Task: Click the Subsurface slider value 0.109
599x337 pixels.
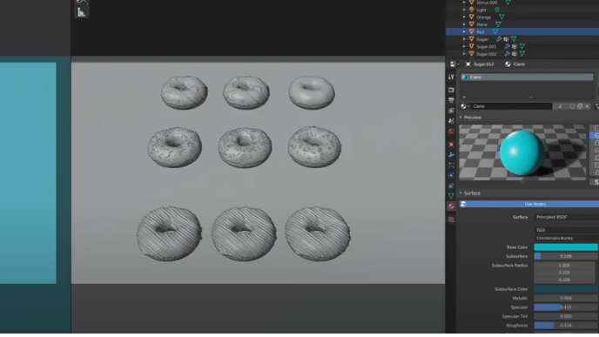Action: [x=566, y=256]
